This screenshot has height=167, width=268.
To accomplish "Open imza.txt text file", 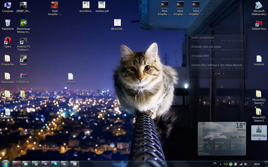I will pyautogui.click(x=71, y=78).
